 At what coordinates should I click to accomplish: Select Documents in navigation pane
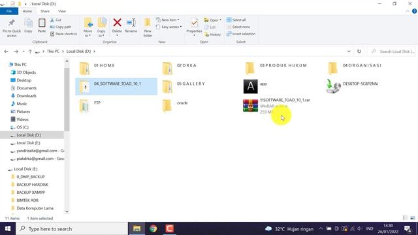(x=26, y=88)
